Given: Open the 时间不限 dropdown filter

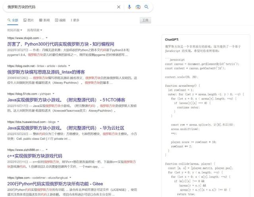Looking at the screenshot, I should 15,30.
